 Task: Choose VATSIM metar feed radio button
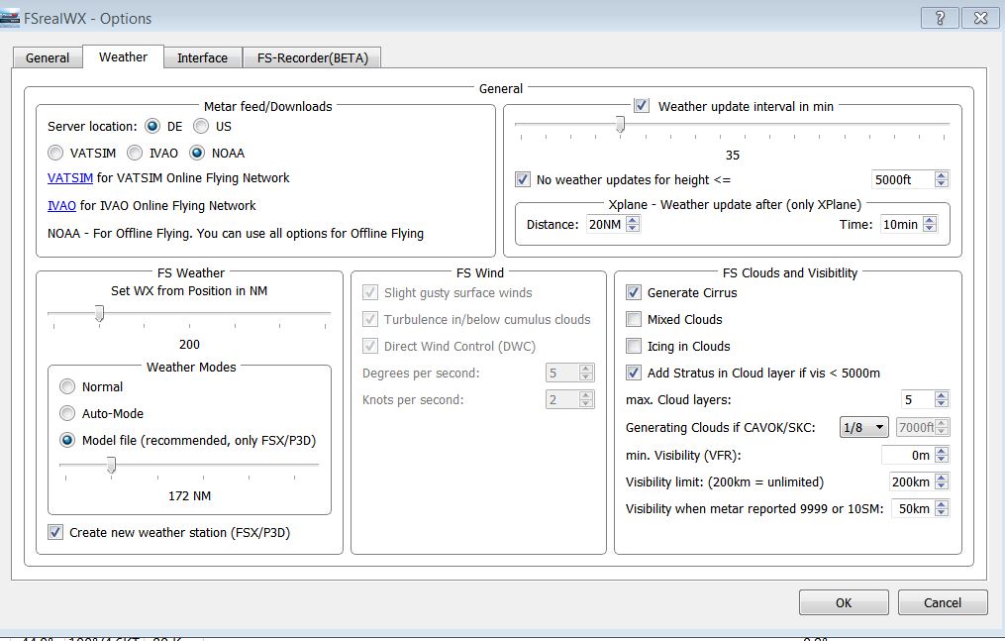(x=55, y=154)
